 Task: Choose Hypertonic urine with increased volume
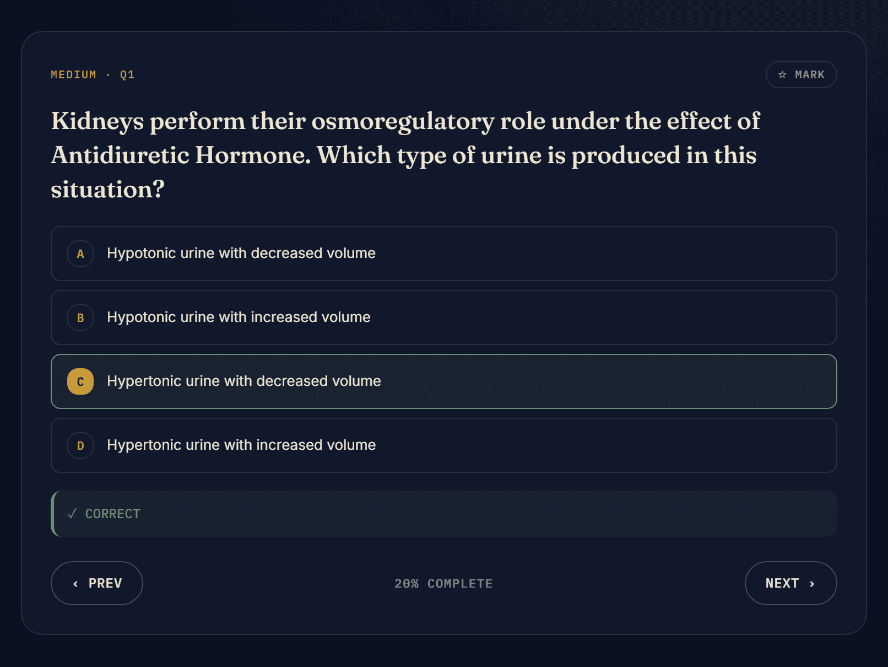coord(444,445)
